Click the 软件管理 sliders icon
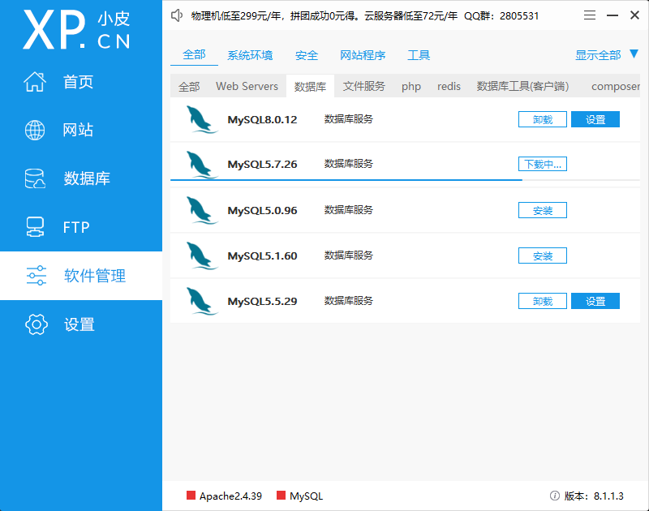Image resolution: width=649 pixels, height=511 pixels. point(37,276)
